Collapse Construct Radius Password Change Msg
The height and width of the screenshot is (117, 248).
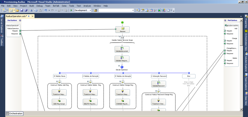156,91
